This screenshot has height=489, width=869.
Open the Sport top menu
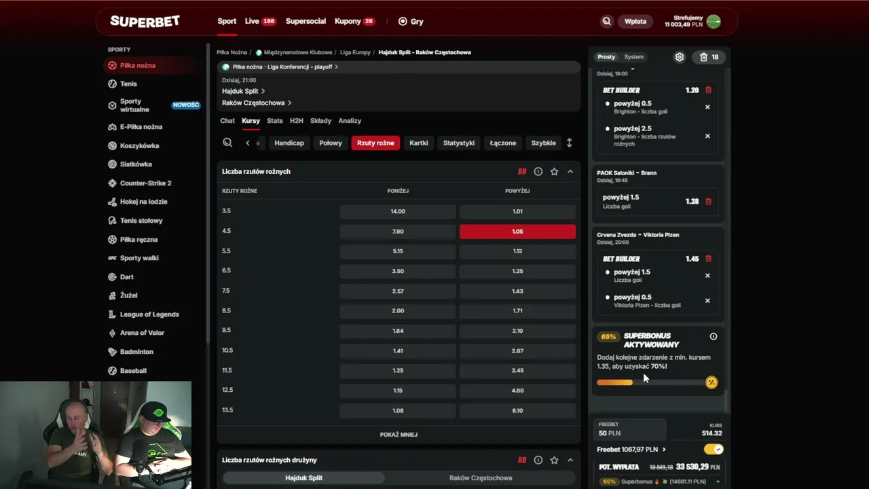pos(227,21)
